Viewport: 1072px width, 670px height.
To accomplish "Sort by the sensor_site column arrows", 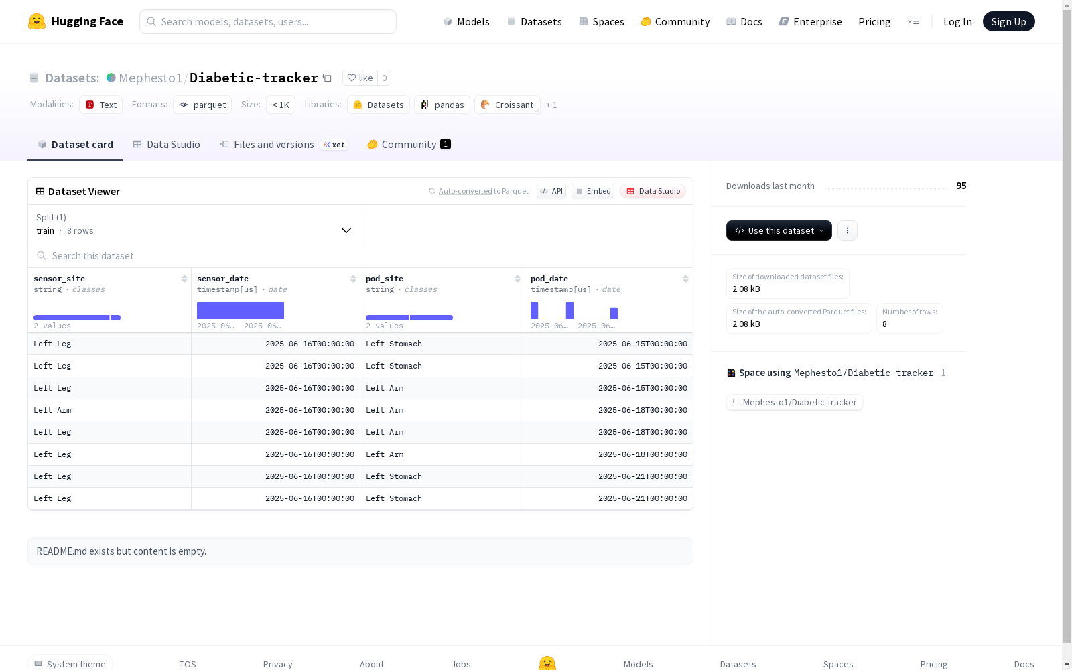I will pyautogui.click(x=184, y=279).
